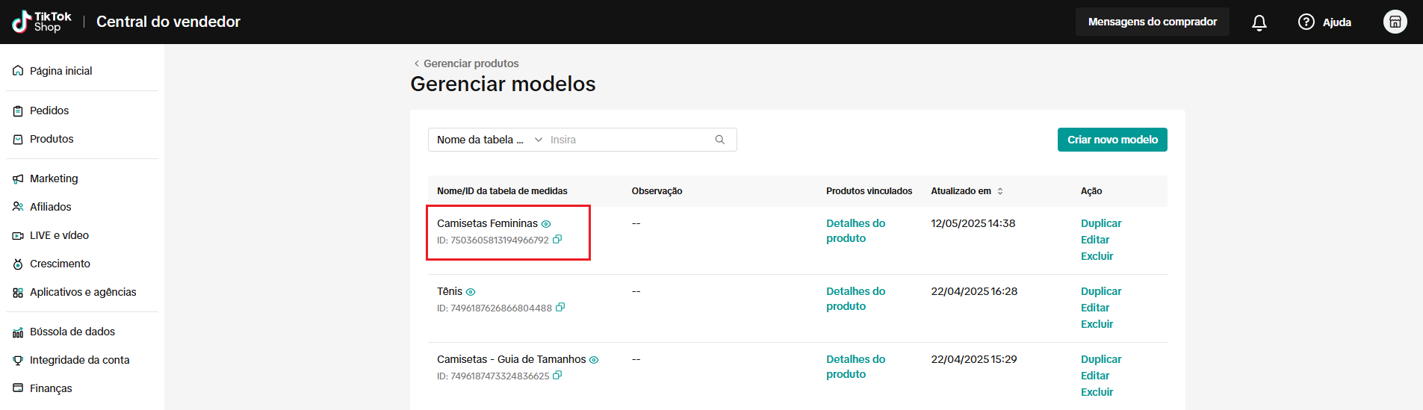Duplicar Camisetas - Guia de Tamanhos table
Image resolution: width=1423 pixels, height=410 pixels.
[1101, 359]
